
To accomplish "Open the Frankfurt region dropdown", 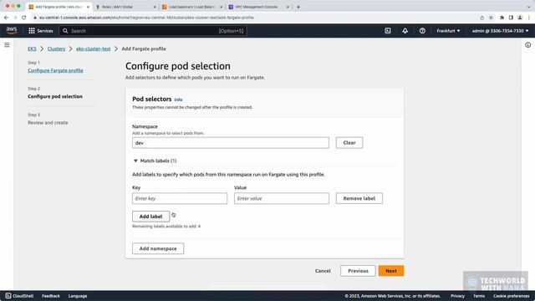I will [448, 31].
